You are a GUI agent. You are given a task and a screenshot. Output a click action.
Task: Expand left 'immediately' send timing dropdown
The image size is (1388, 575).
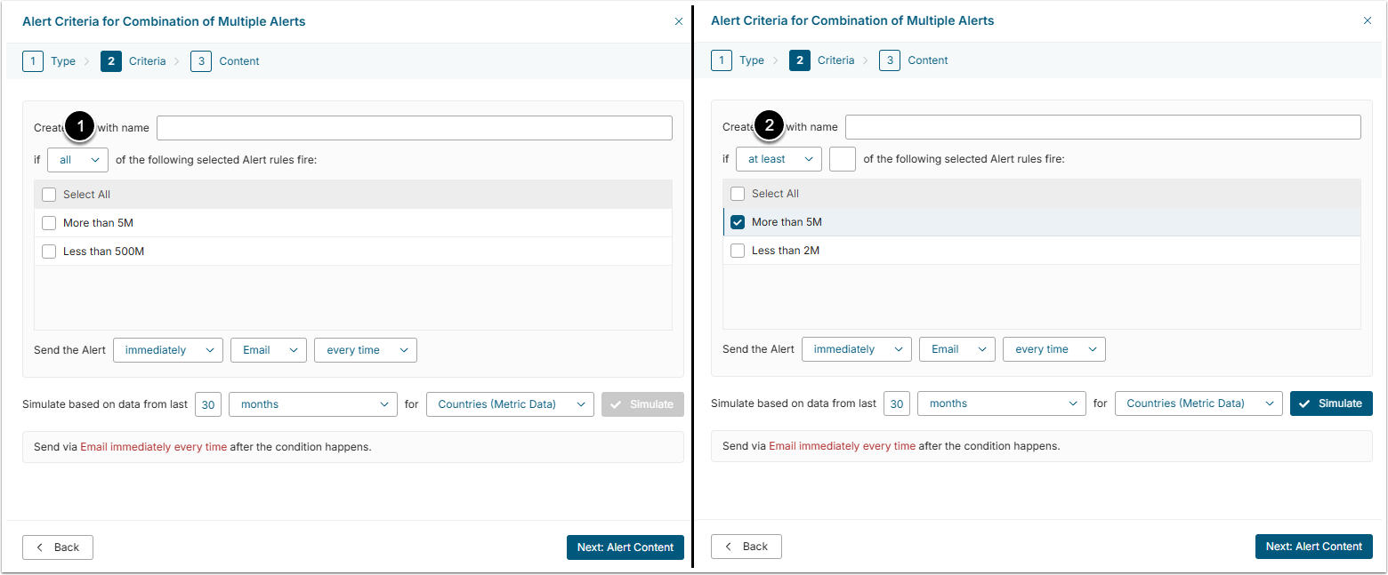[x=168, y=350]
